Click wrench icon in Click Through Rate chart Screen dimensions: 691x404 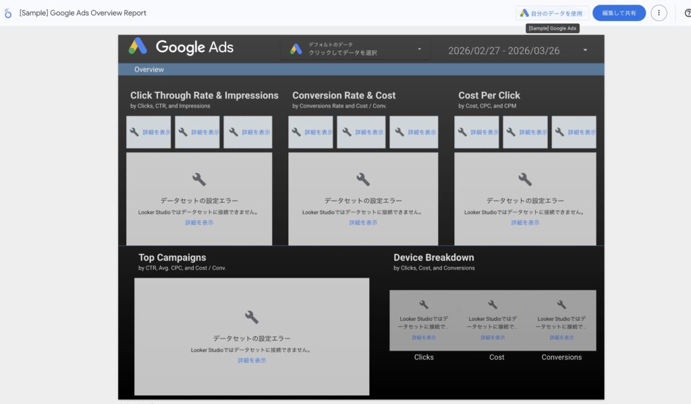[x=199, y=179]
